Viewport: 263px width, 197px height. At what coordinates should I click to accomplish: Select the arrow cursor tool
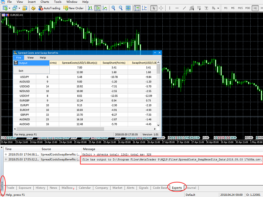coord(154,8)
